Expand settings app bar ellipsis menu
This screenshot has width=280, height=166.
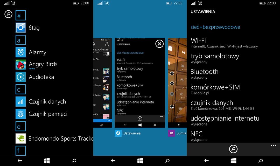[273, 145]
